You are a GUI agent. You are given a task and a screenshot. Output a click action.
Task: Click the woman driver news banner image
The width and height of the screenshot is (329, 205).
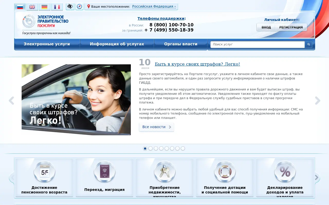[76, 100]
